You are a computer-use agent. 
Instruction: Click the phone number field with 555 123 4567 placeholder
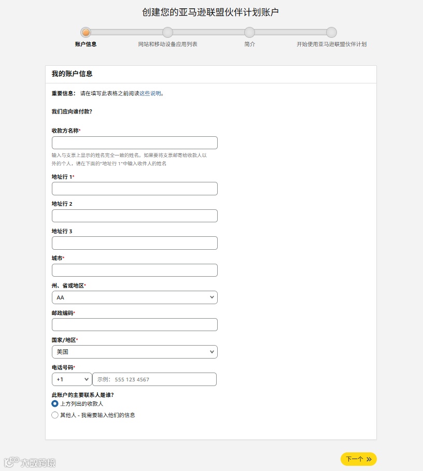pos(154,379)
